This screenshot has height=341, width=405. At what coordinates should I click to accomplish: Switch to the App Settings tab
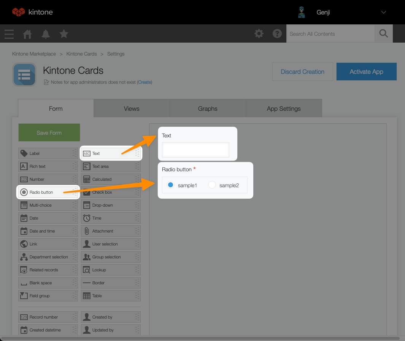(284, 108)
